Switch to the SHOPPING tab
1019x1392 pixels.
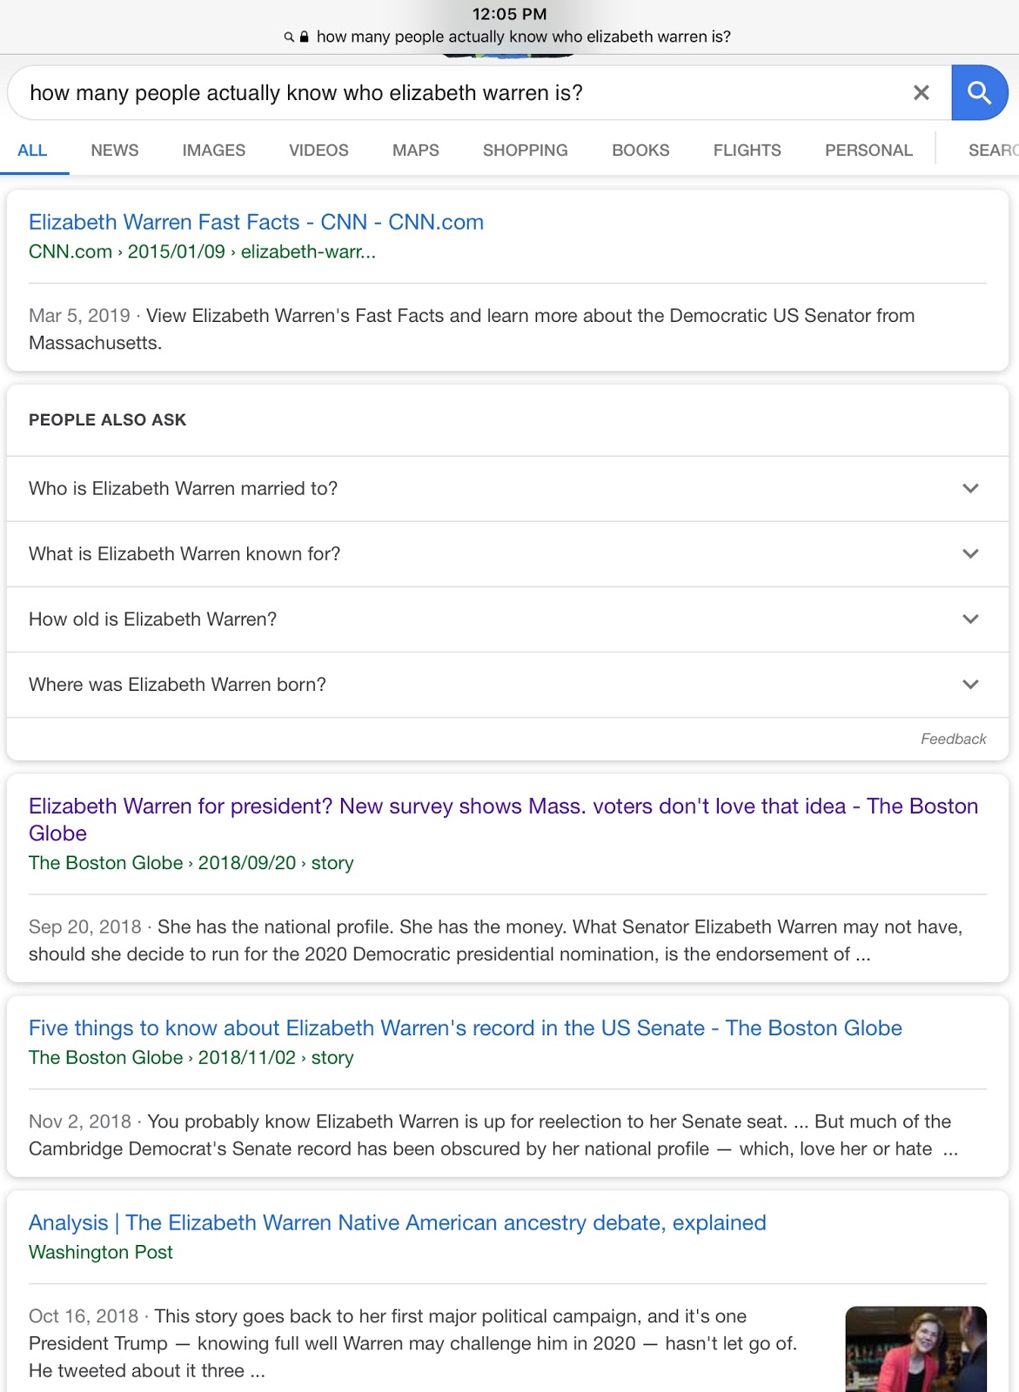point(526,151)
